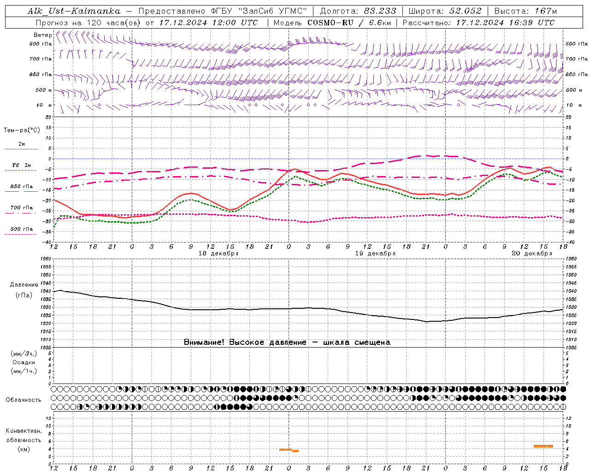This screenshot has width=590, height=472.
Task: Click the orange convective bar near 20 December 15h
Action: click(543, 446)
